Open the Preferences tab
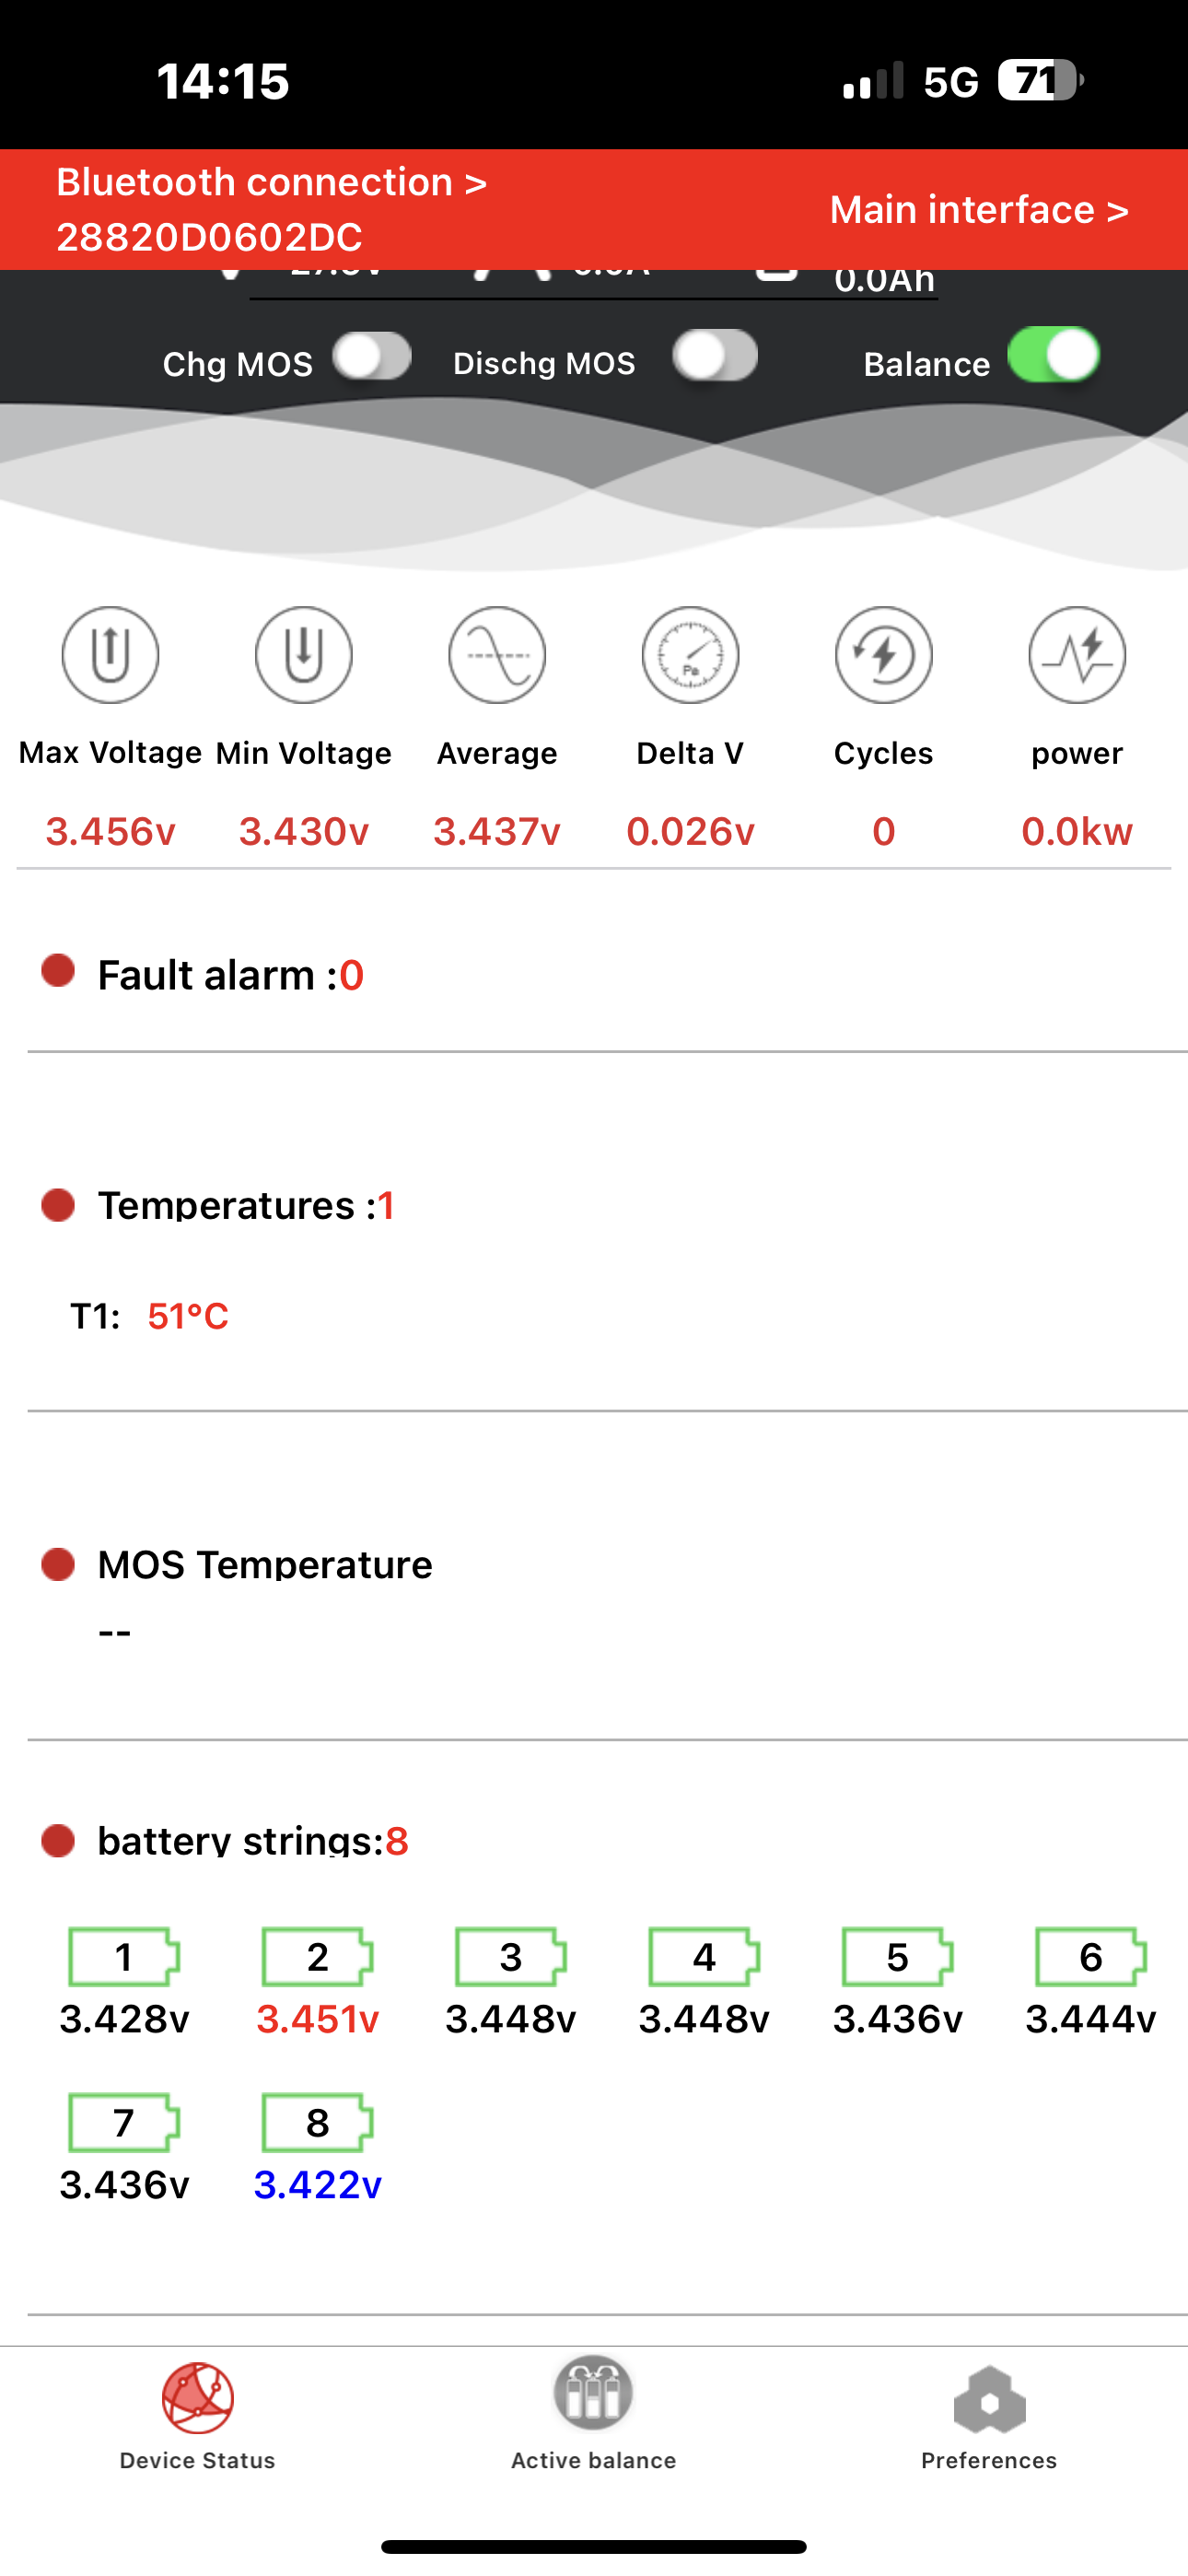 click(x=989, y=2414)
